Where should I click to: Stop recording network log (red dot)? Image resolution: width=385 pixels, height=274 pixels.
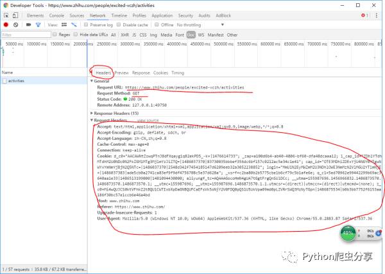(6, 25)
